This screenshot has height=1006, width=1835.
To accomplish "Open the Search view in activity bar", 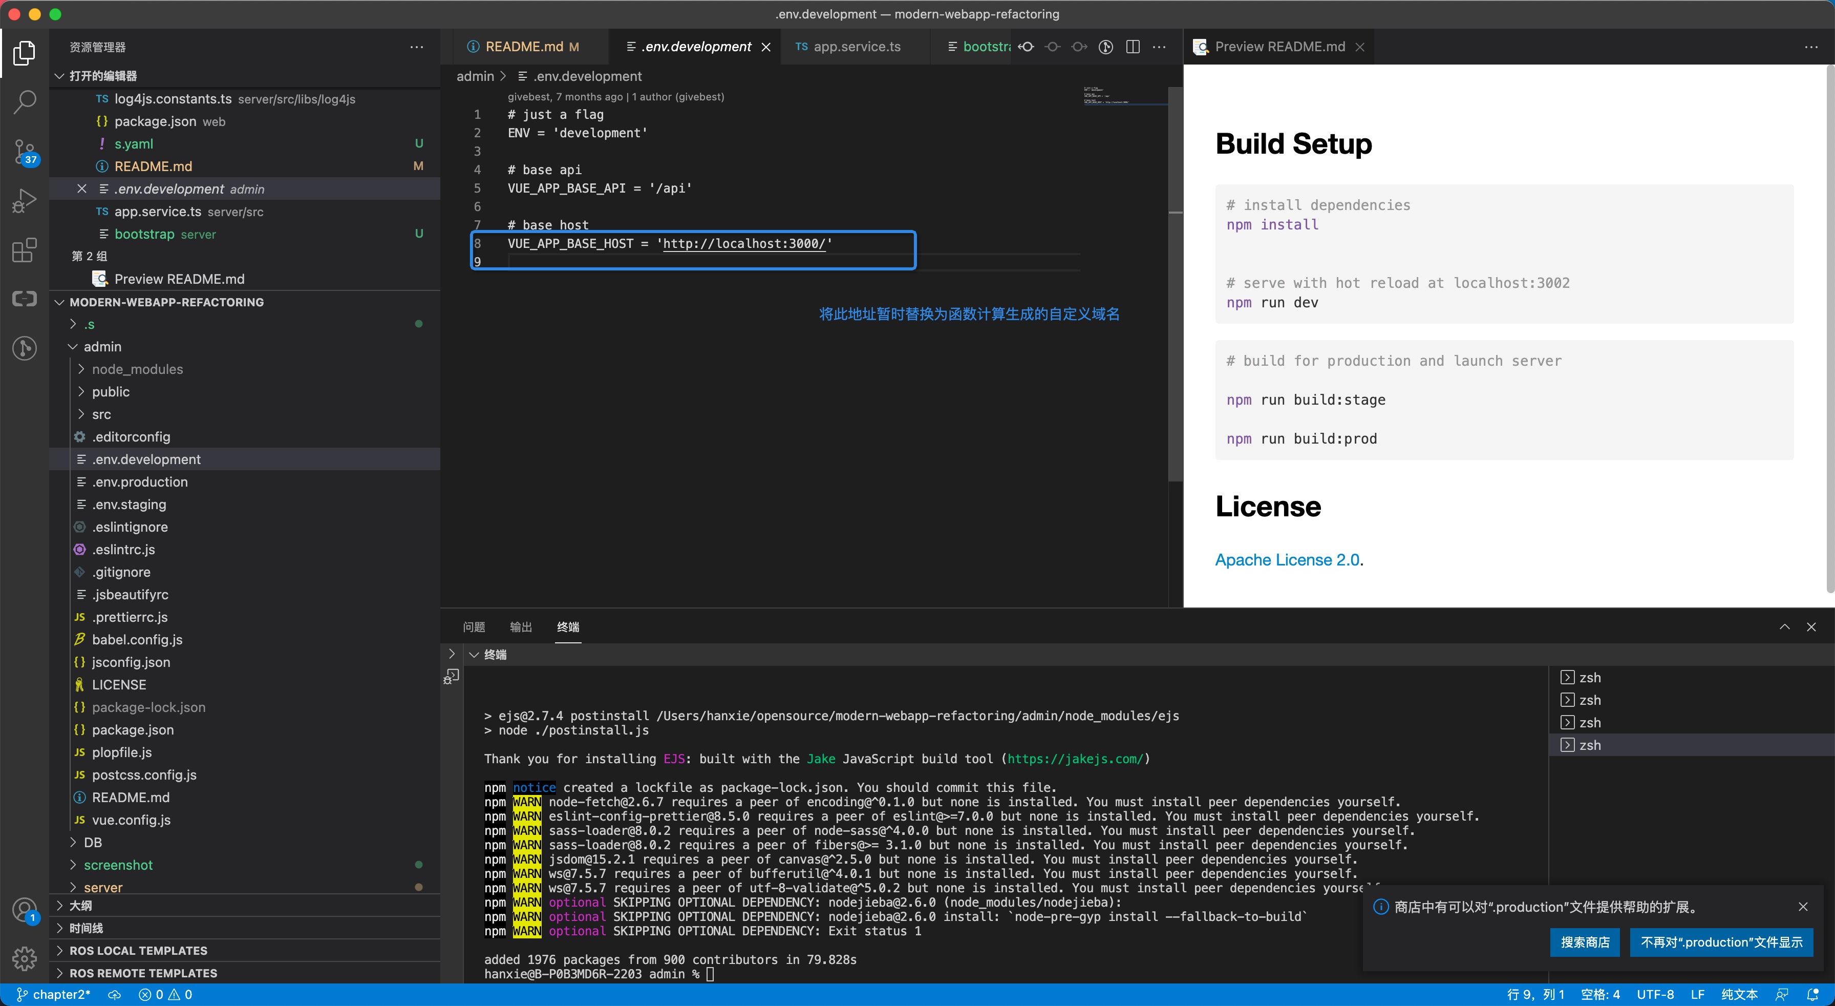I will click(x=24, y=102).
